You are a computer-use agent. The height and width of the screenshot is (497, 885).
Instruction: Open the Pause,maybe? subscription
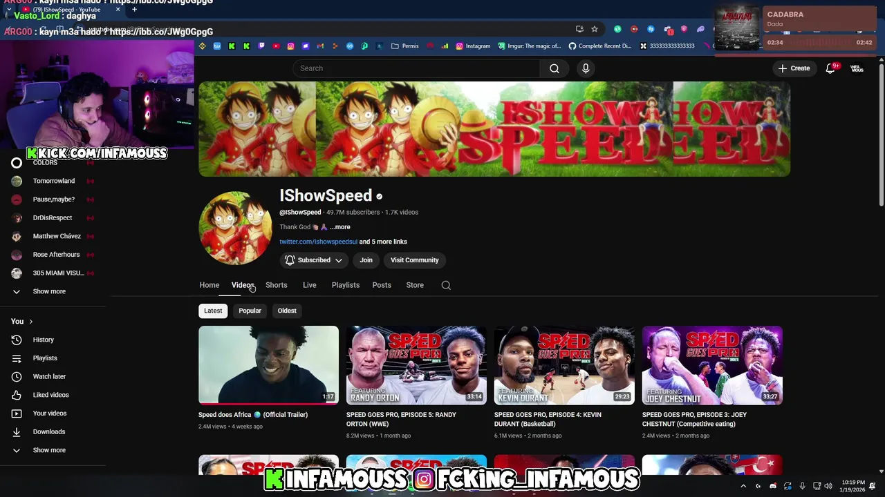tap(53, 199)
